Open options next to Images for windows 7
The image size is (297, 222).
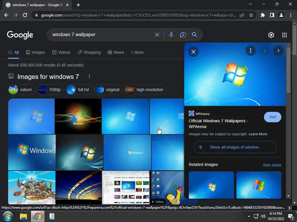[89, 76]
